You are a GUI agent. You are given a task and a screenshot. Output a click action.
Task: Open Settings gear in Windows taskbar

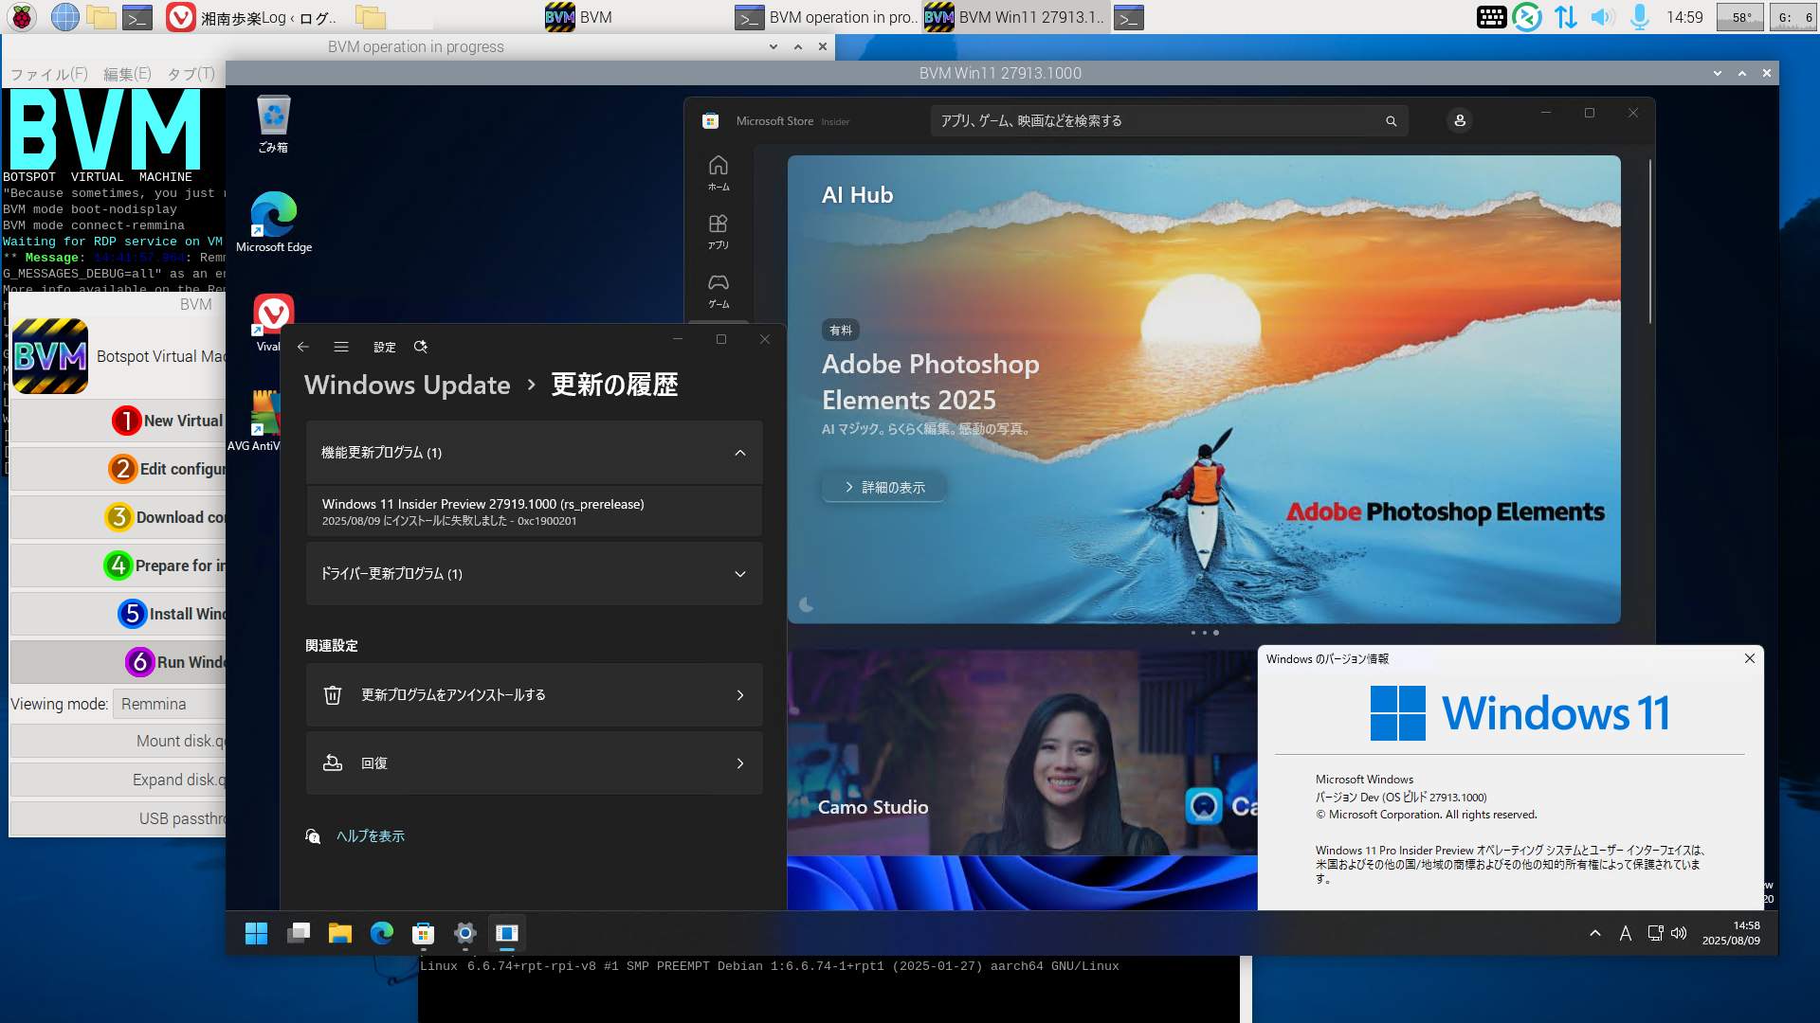[x=465, y=934]
